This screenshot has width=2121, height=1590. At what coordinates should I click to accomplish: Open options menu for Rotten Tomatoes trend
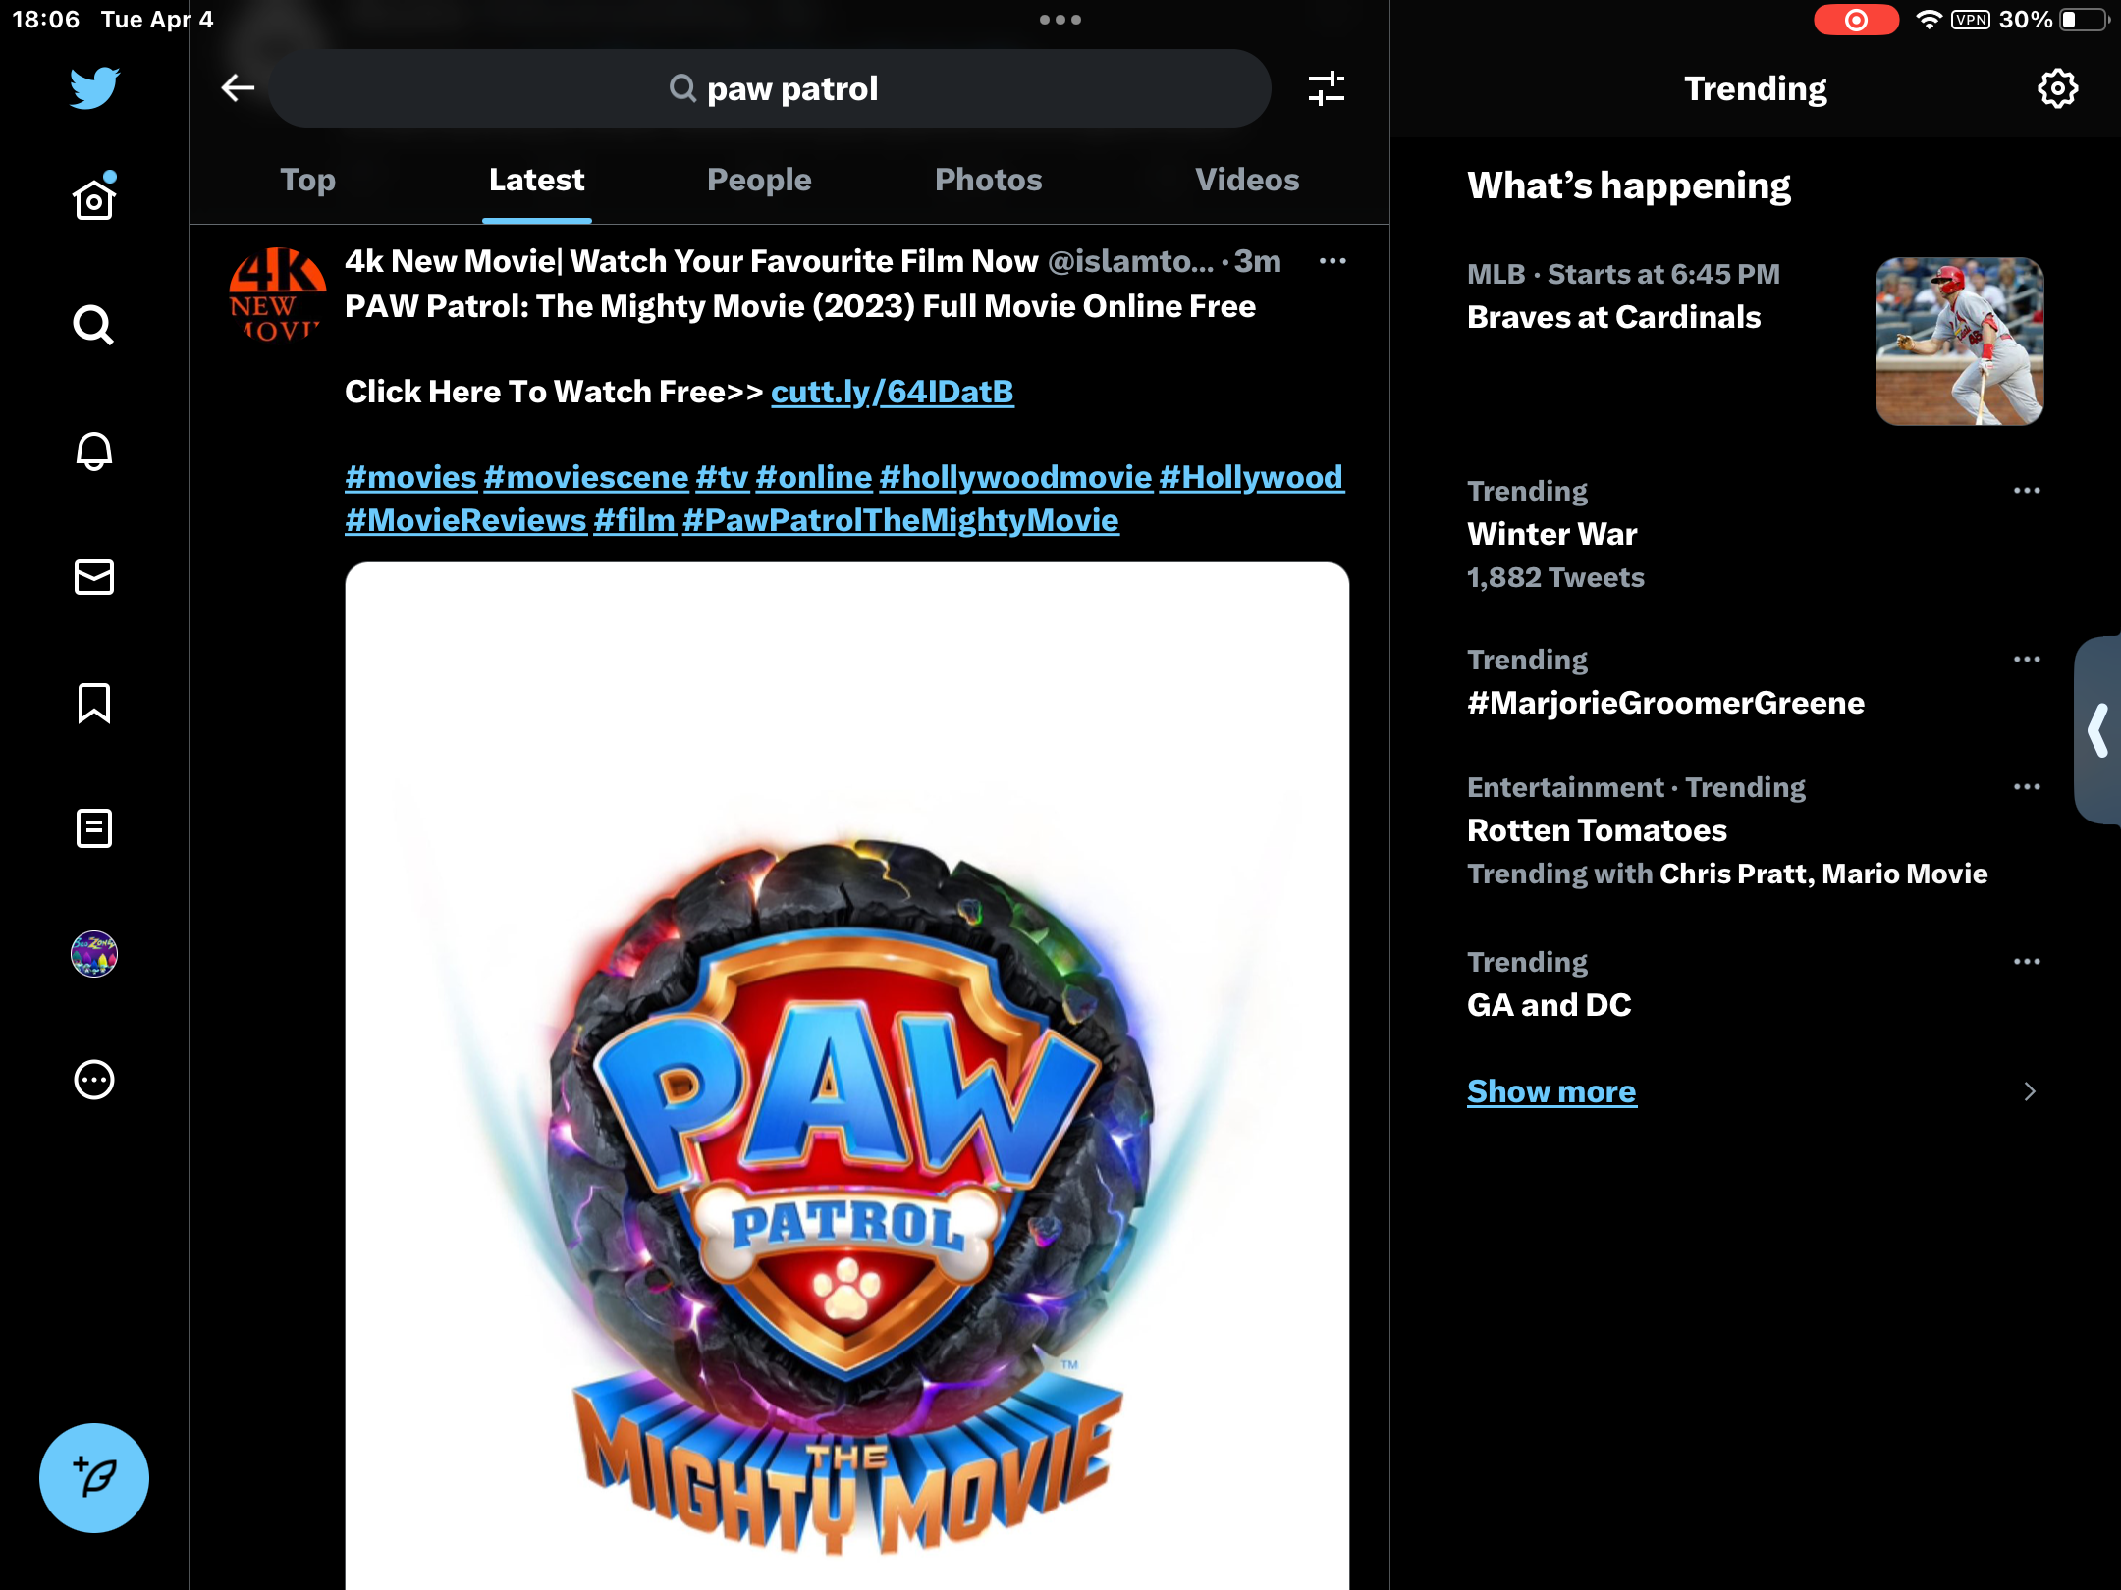point(2027,787)
